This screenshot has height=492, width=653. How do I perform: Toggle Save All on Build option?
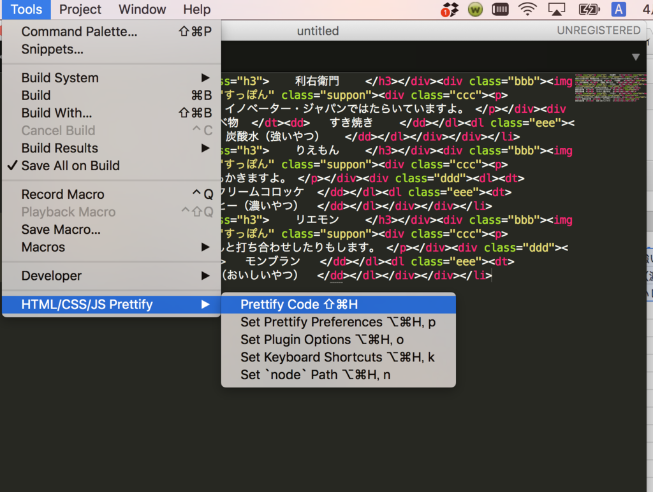[70, 166]
